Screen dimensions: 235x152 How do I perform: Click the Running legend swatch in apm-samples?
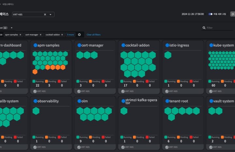tap(34, 81)
